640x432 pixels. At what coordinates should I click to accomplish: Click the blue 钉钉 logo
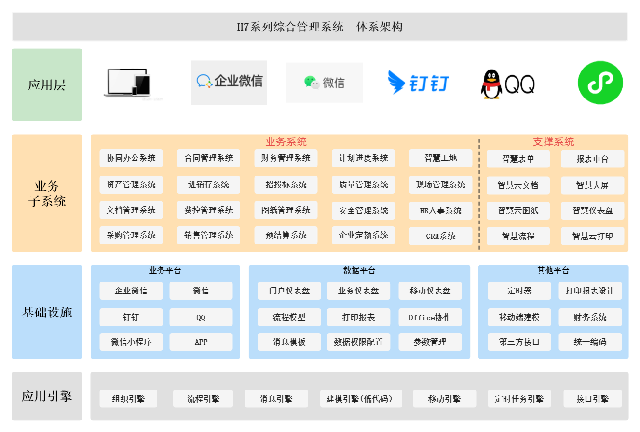coord(418,83)
